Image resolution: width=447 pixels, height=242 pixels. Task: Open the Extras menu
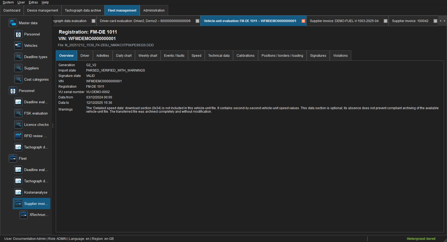click(x=33, y=2)
